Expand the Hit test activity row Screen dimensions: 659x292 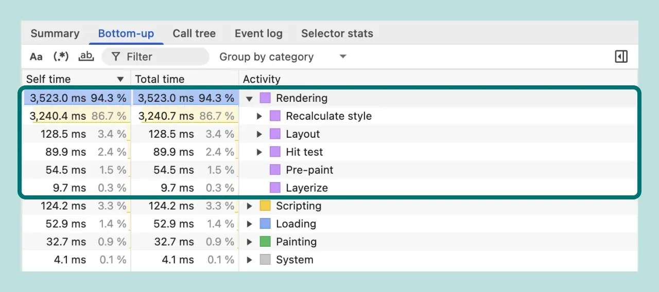tap(259, 152)
